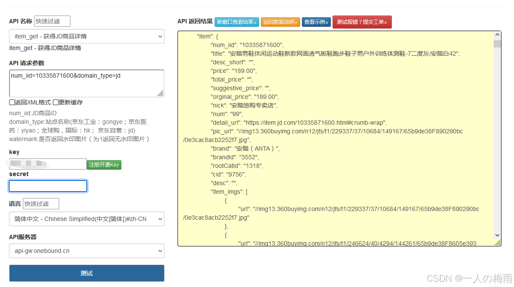Viewport: 514px width, 287px height.
Task: Click the num_iid:JD商品ID hint text
Action: (33, 113)
